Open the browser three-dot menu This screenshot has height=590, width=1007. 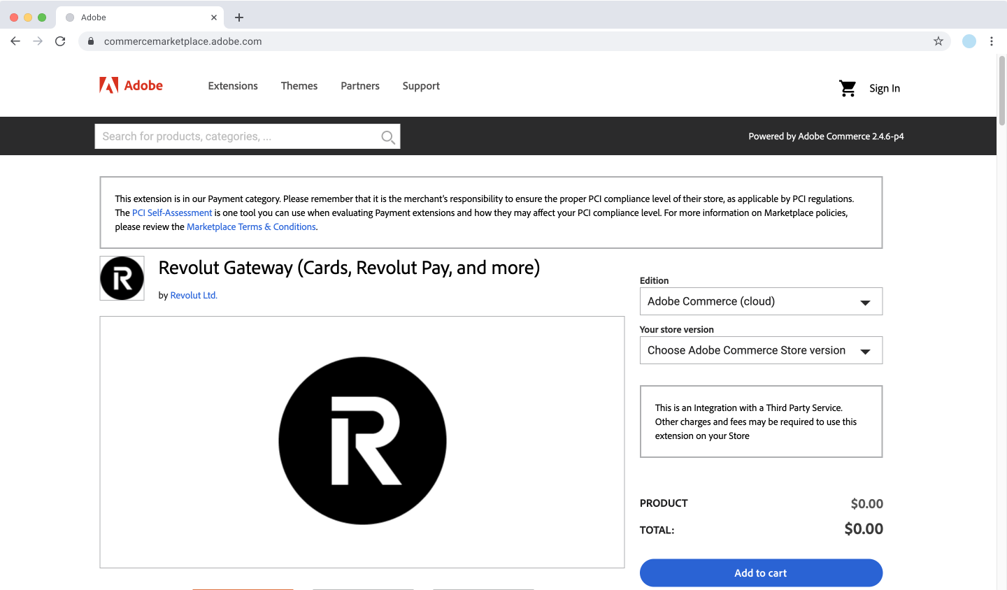click(992, 41)
